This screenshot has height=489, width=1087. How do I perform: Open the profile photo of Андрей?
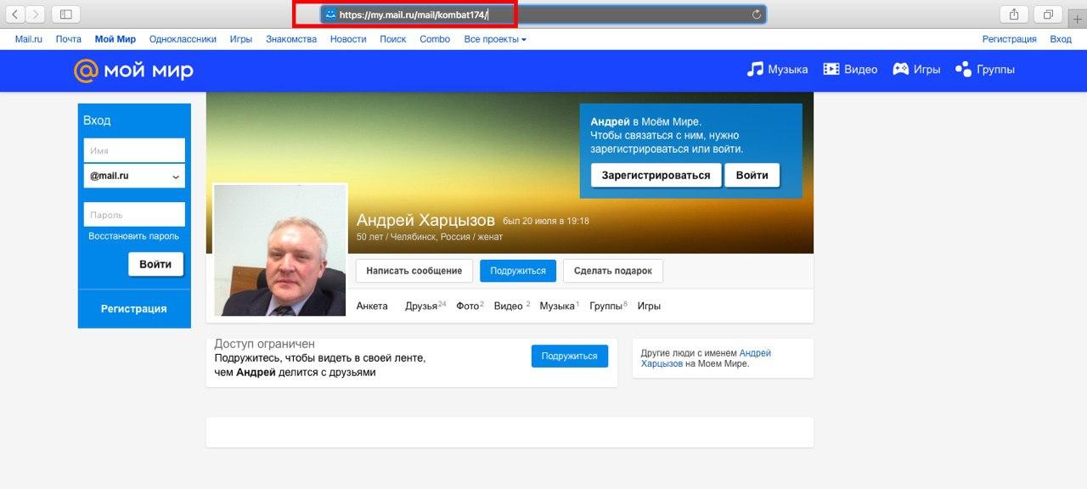pyautogui.click(x=280, y=250)
